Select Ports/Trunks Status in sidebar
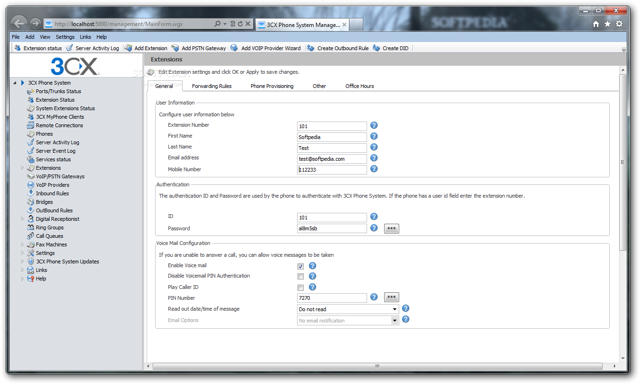The height and width of the screenshot is (384, 640). [x=58, y=91]
